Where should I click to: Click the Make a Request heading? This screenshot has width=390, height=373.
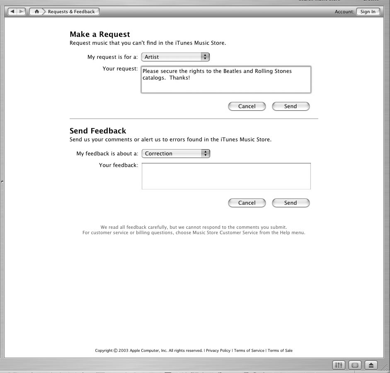click(x=100, y=34)
